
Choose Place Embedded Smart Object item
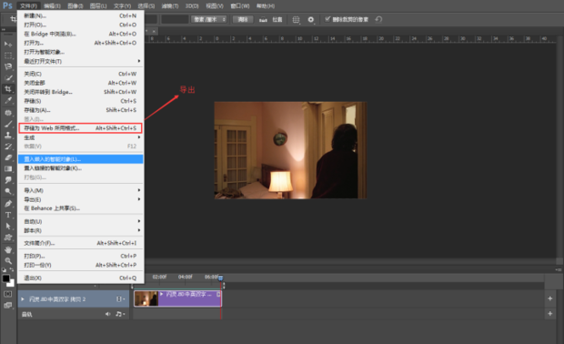[x=81, y=159]
